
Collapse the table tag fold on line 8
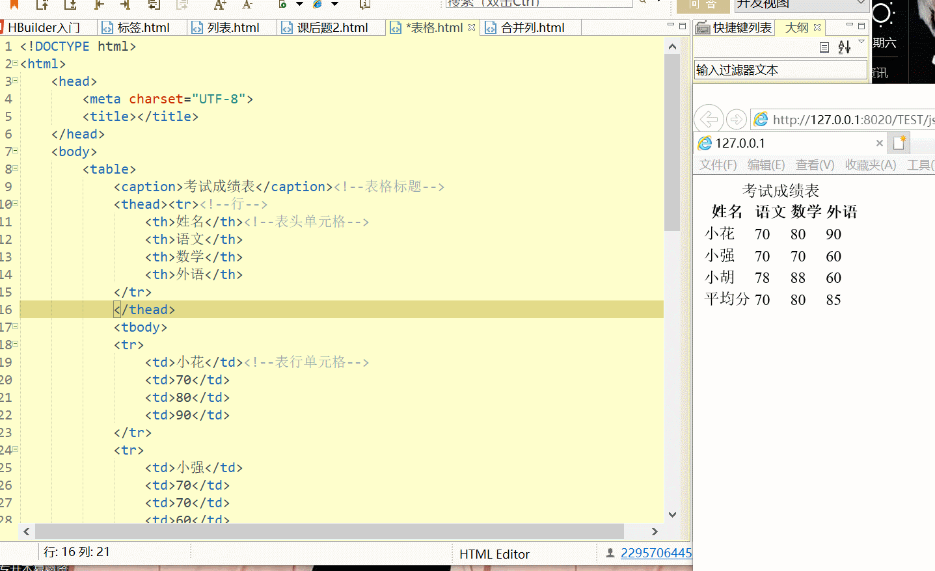pyautogui.click(x=15, y=168)
